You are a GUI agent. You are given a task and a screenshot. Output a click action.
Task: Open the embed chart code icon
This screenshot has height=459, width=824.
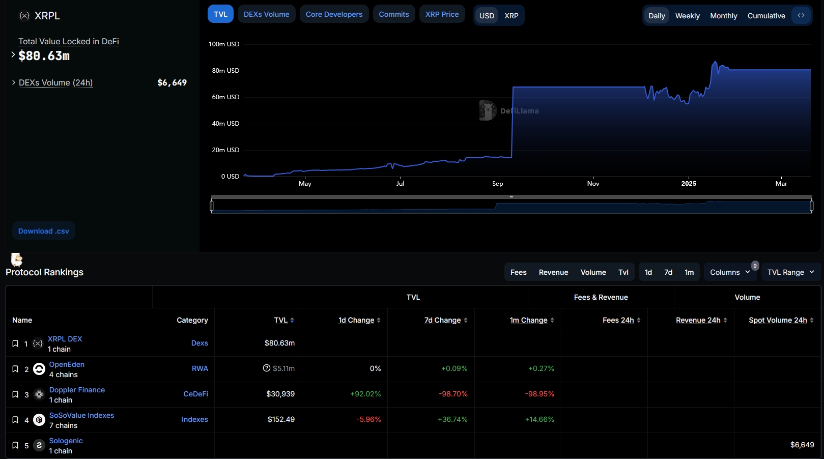click(801, 15)
